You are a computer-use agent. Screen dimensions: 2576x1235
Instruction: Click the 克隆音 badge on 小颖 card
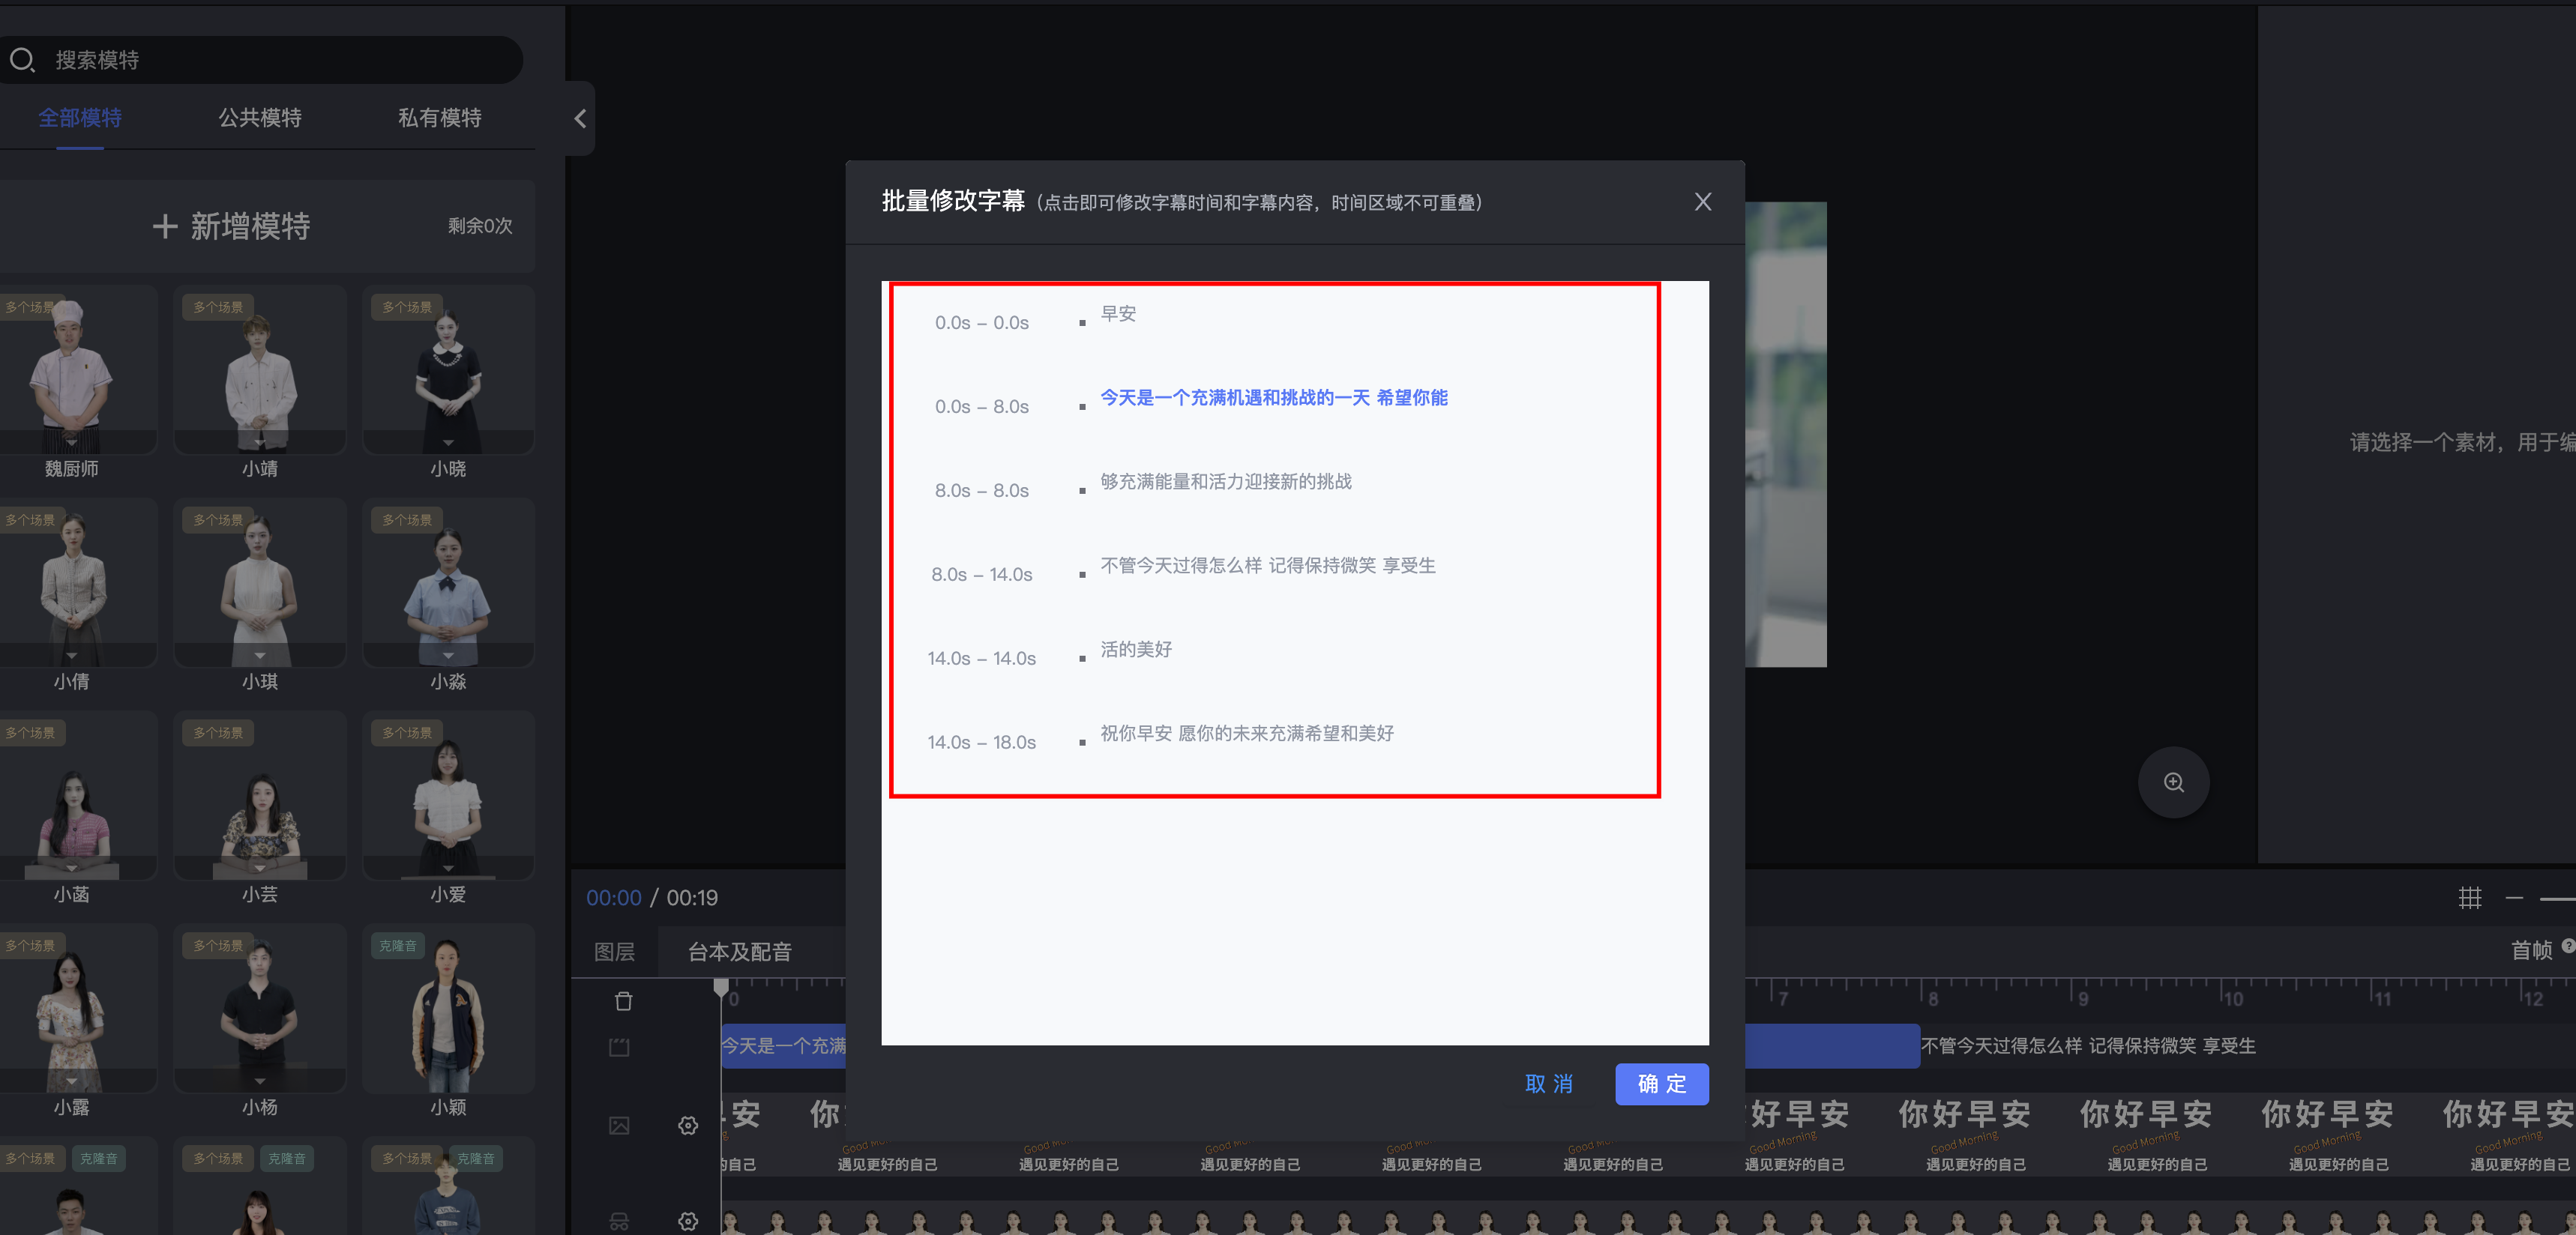(398, 945)
